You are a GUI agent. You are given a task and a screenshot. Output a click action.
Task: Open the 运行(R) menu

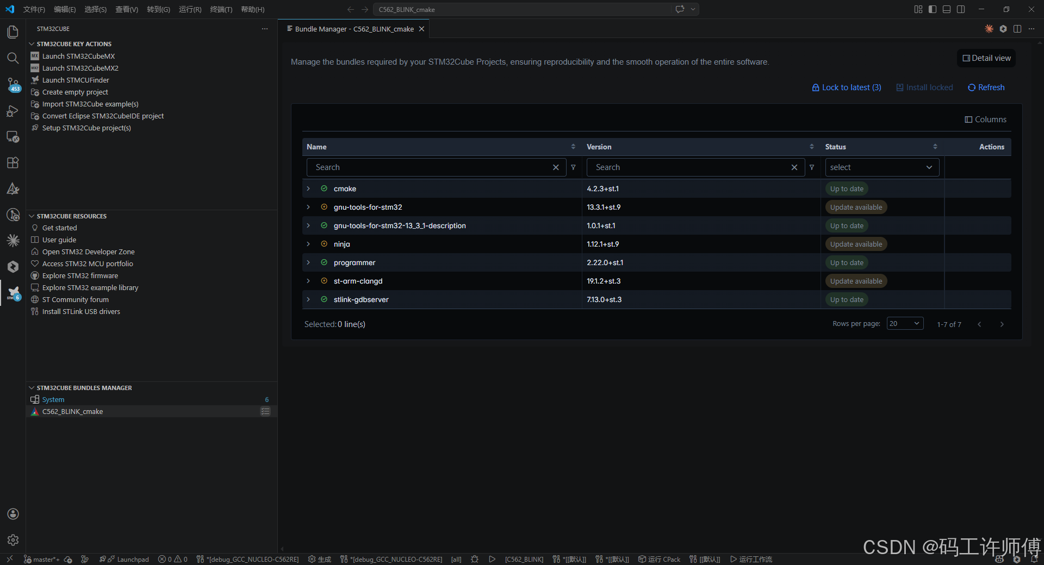(x=190, y=9)
